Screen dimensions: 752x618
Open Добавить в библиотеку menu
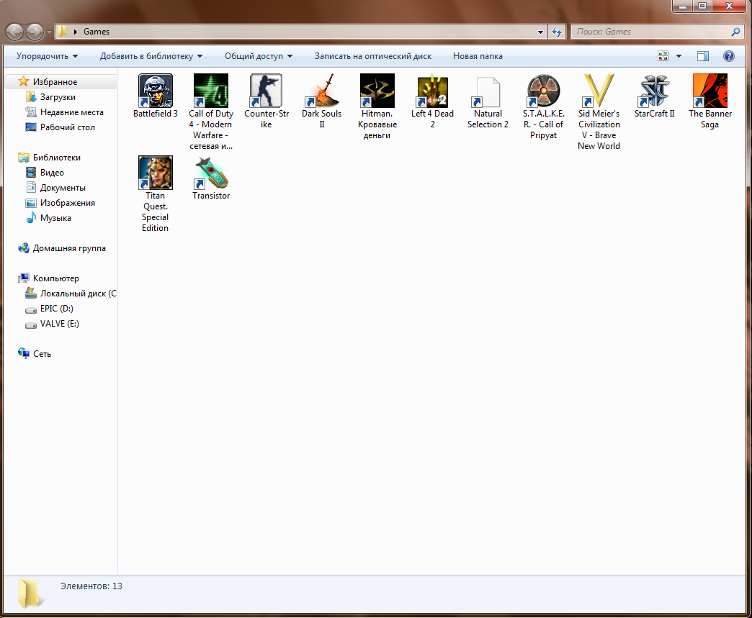(151, 56)
